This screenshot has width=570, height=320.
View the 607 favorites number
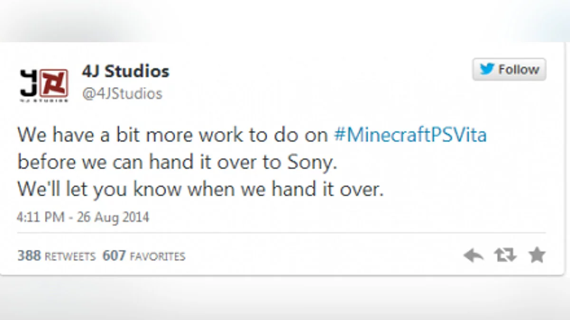(x=114, y=256)
